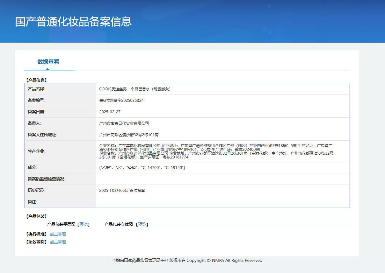This screenshot has width=385, height=273.
Task: Click the 【产品包装】 section header
Action: (36, 216)
